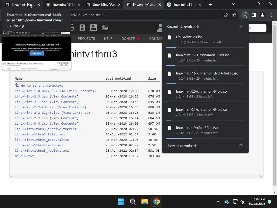277x208 pixels.
Task: Open the taskbar clock showing 3:04 PM
Action: click(x=257, y=201)
